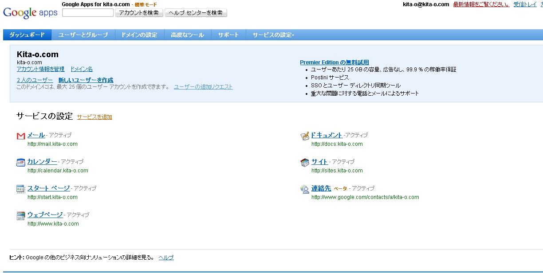Image resolution: width=543 pixels, height=273 pixels.
Task: Click the http://www.kita-o.com URL
Action: (x=53, y=224)
